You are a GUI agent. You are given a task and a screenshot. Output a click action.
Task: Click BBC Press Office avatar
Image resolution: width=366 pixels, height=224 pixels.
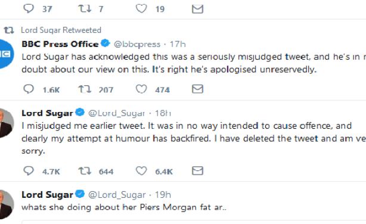[x=6, y=54]
